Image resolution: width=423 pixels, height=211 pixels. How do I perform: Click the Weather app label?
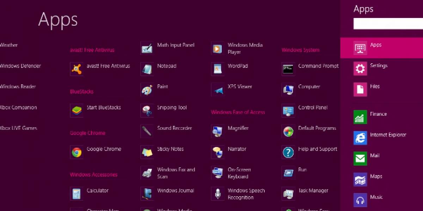[x=8, y=45]
